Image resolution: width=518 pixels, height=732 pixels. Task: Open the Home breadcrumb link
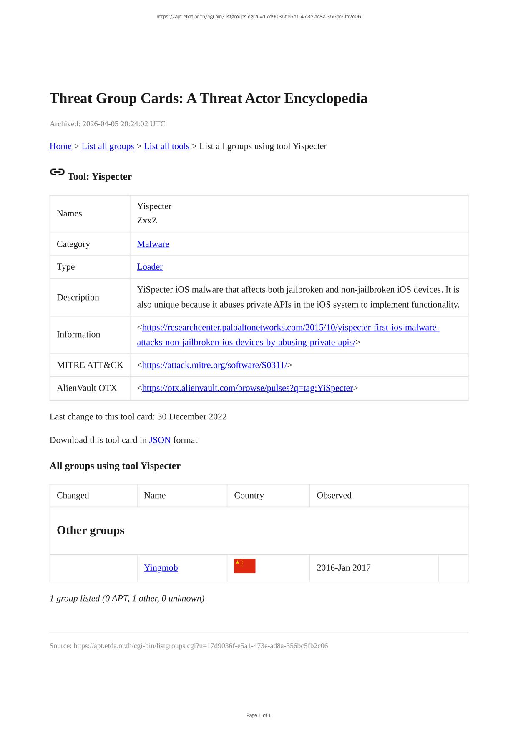60,146
